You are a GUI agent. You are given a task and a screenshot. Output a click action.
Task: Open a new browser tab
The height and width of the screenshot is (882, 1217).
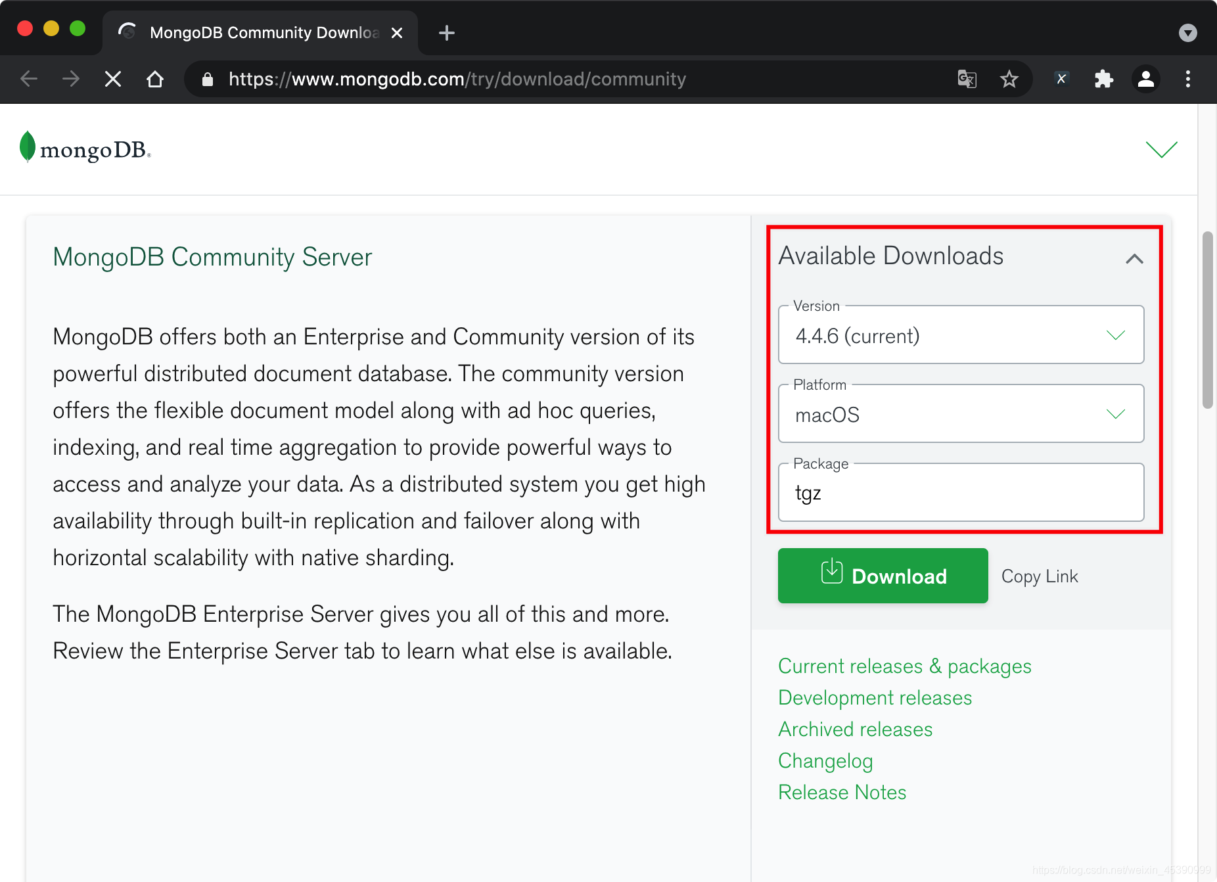(446, 32)
